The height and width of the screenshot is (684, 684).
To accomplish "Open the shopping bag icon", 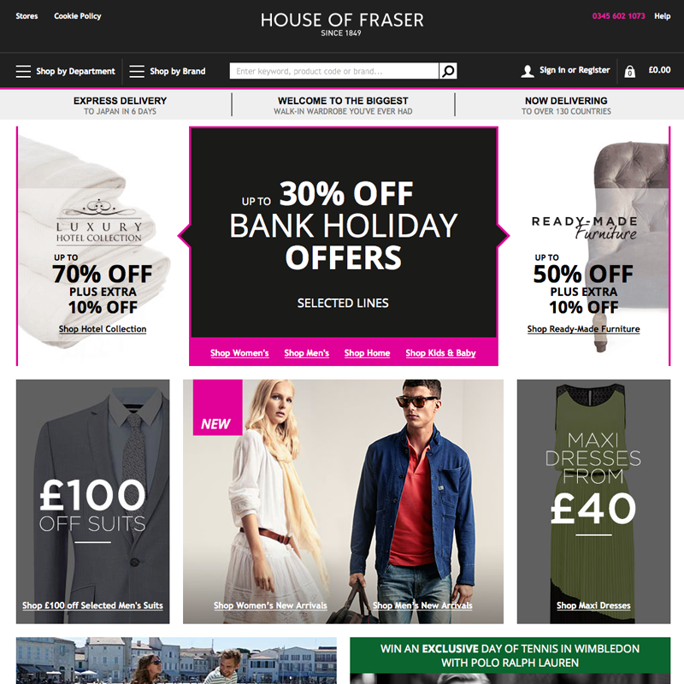I will [x=629, y=71].
